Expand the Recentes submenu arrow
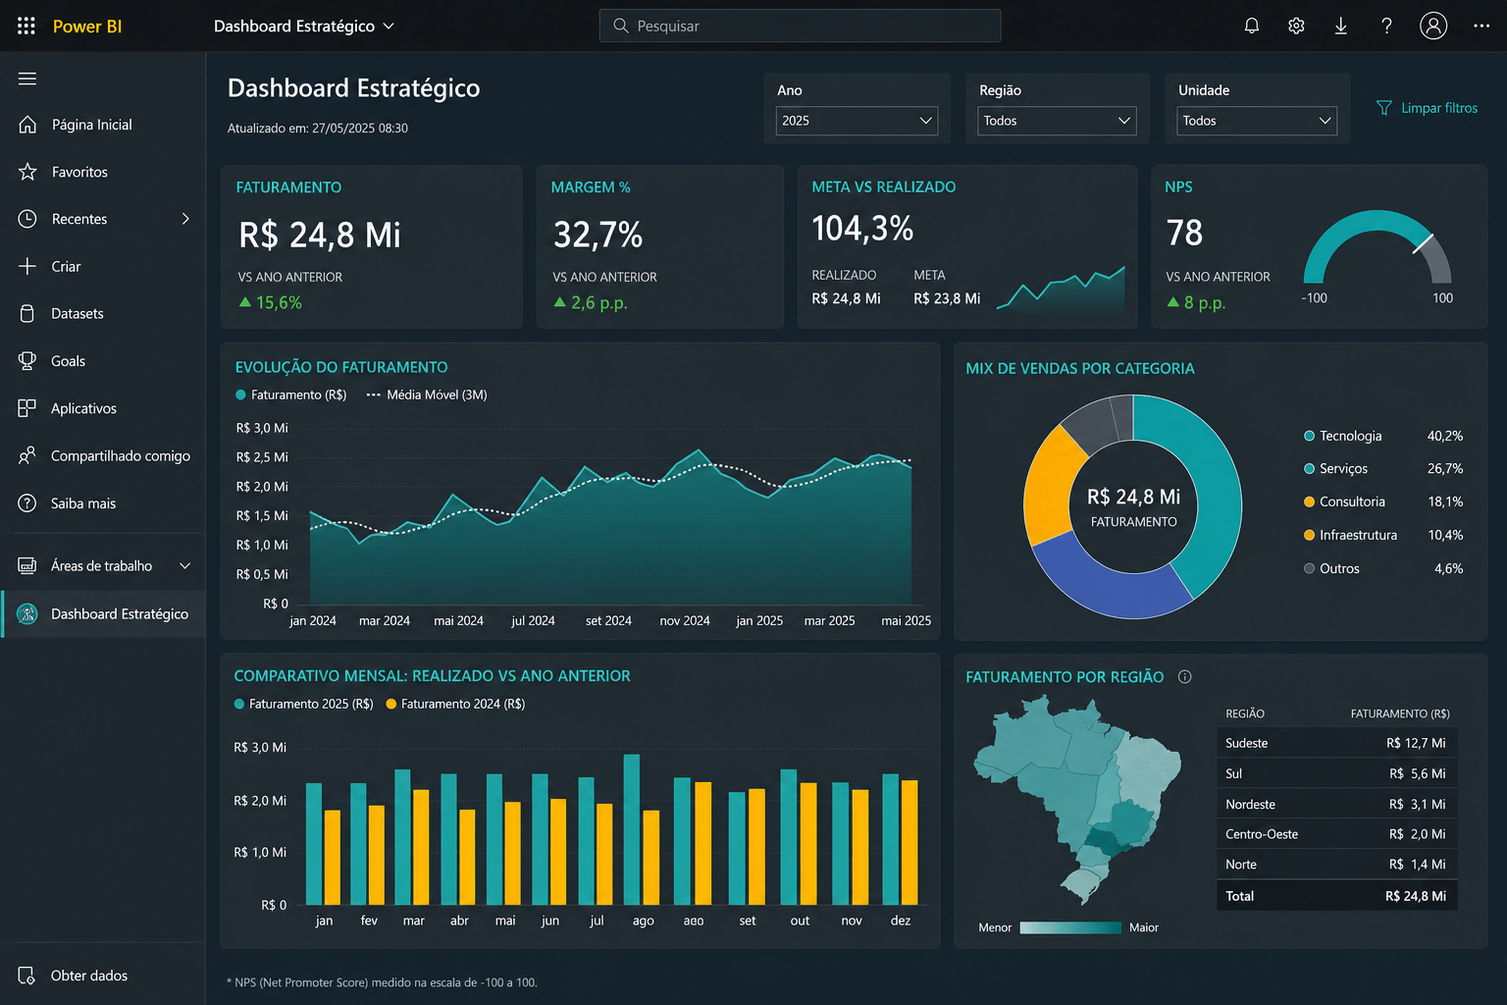 coord(185,219)
